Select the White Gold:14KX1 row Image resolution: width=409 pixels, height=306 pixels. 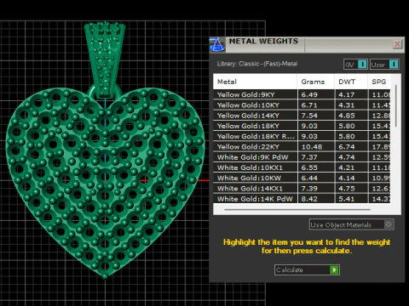(x=302, y=189)
